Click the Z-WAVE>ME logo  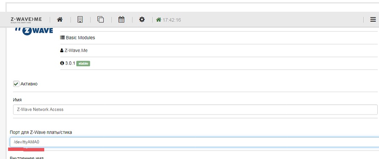pos(26,20)
